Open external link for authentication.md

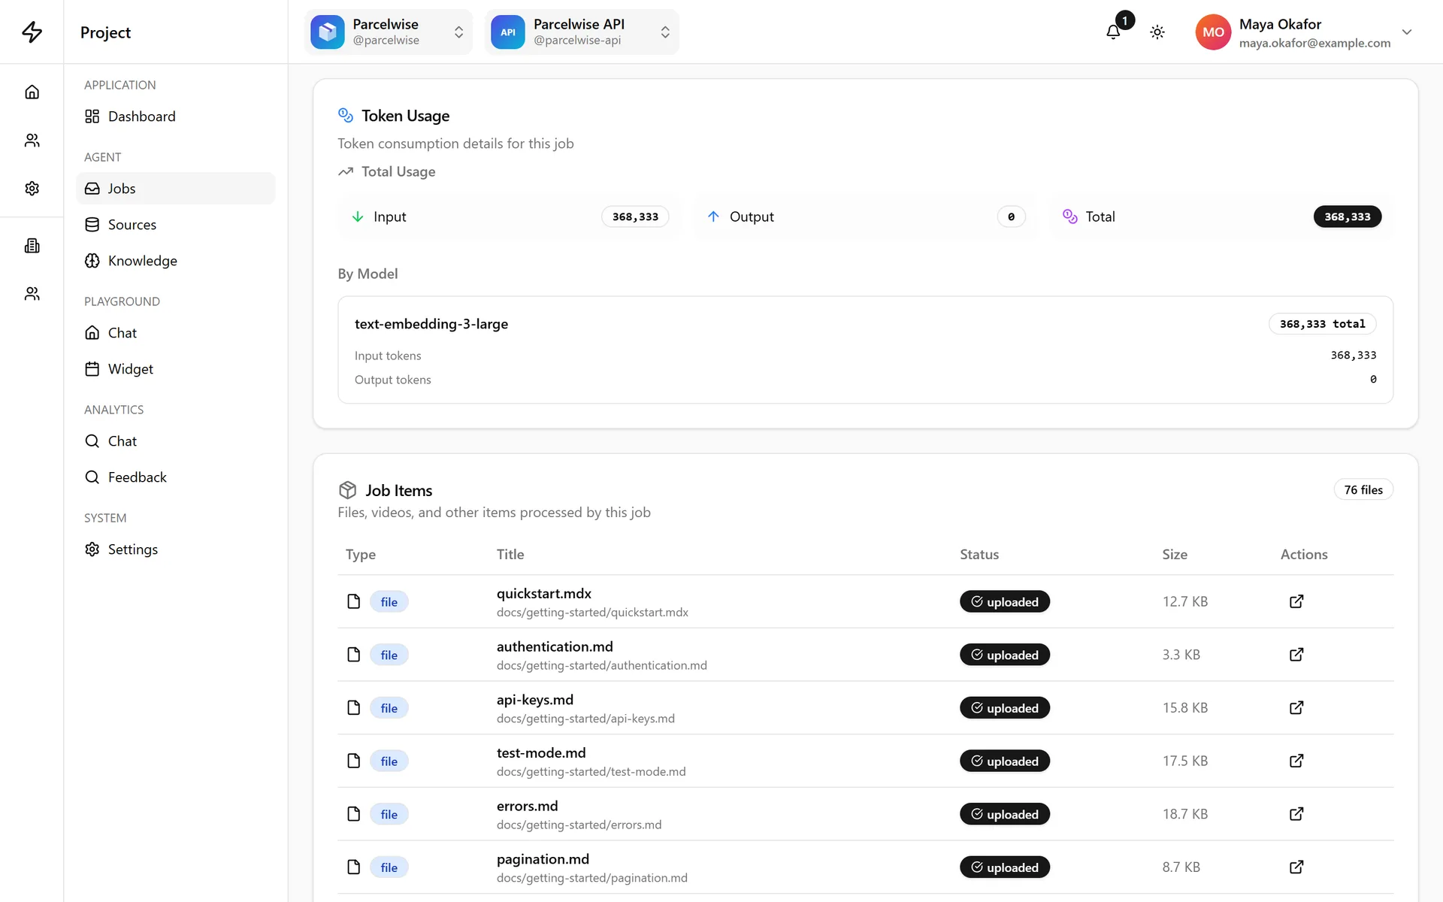click(x=1296, y=655)
